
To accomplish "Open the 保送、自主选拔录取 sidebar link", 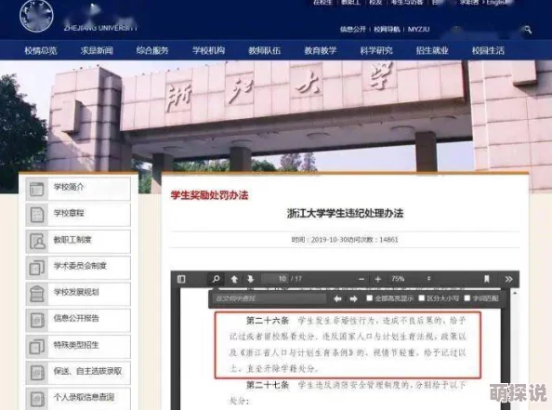I will pos(87,371).
